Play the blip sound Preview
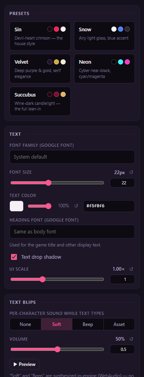Image resolution: width=144 pixels, height=377 pixels. coord(24,364)
